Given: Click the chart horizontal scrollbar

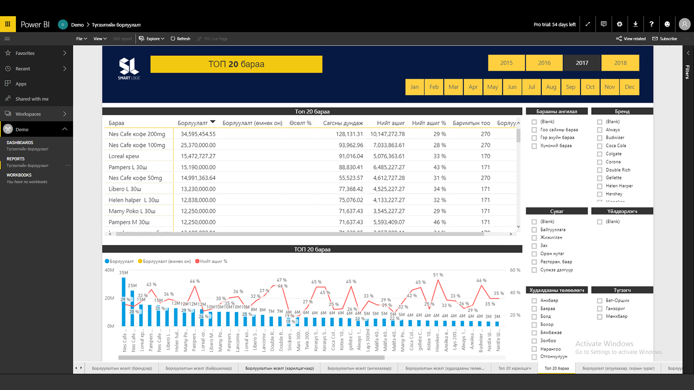Looking at the screenshot, I should (252, 358).
